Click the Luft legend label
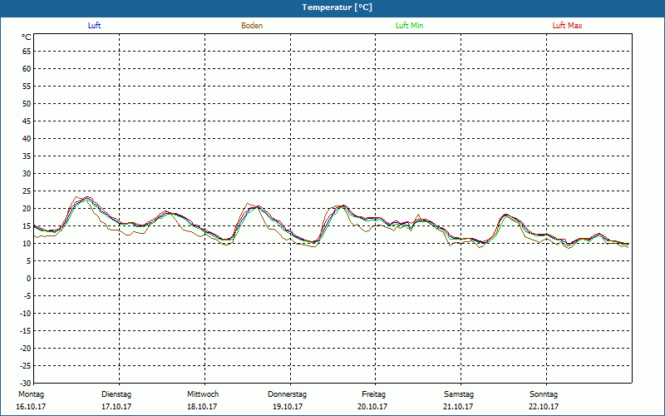This screenshot has height=416, width=665. (94, 26)
